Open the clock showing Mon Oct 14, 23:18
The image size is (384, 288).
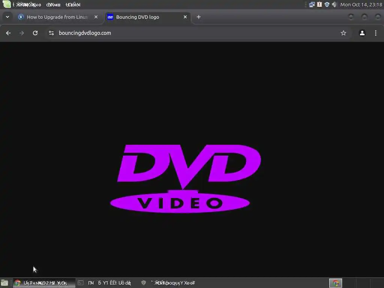tap(361, 4)
